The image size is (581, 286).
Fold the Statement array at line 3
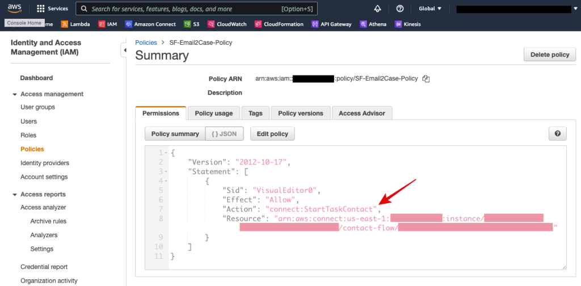[166, 171]
